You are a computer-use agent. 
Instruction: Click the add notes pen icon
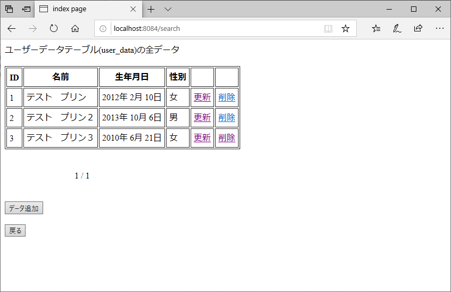click(x=397, y=29)
